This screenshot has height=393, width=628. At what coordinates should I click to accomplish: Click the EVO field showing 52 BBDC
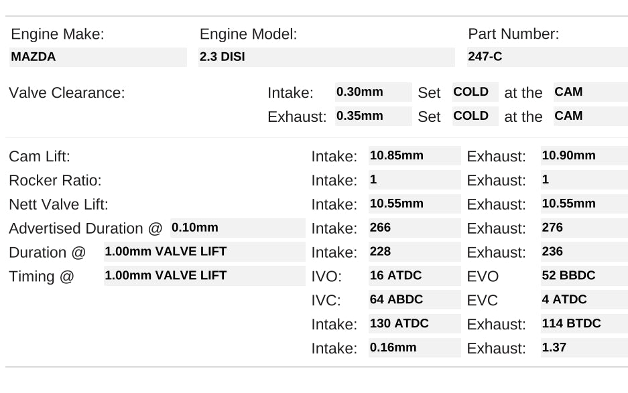pyautogui.click(x=583, y=276)
